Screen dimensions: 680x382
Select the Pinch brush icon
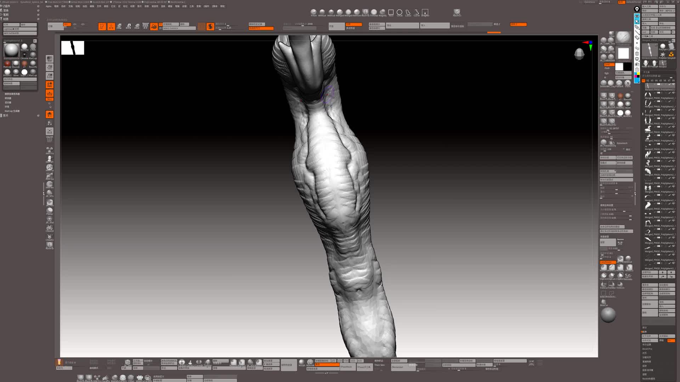pyautogui.click(x=313, y=12)
